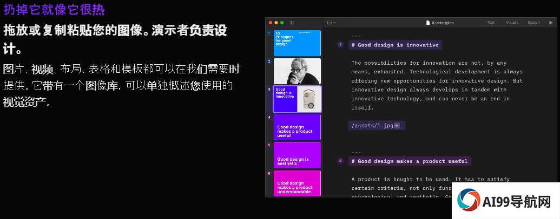
Task: Start the presentation with the play button
Action: pos(551,23)
